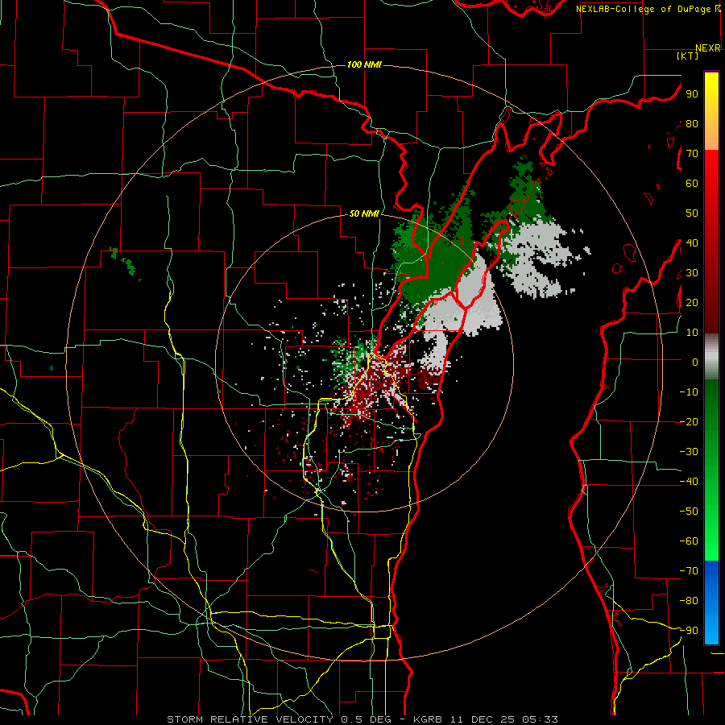This screenshot has height=725, width=725.
Task: Select the 80 knot scale label
Action: (692, 124)
